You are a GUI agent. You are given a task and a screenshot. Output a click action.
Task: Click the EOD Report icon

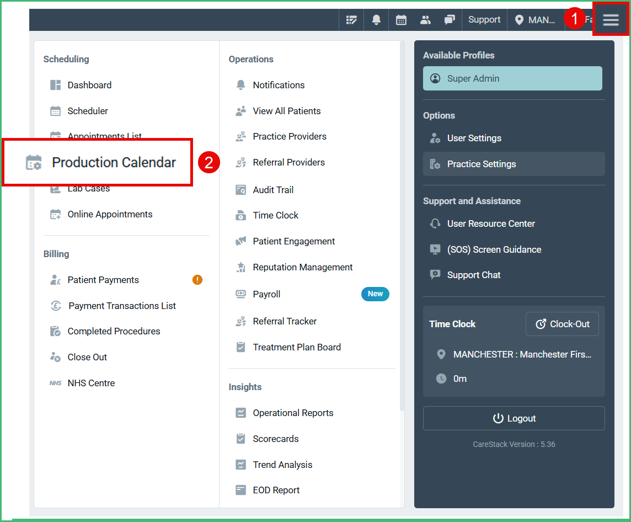click(x=240, y=490)
